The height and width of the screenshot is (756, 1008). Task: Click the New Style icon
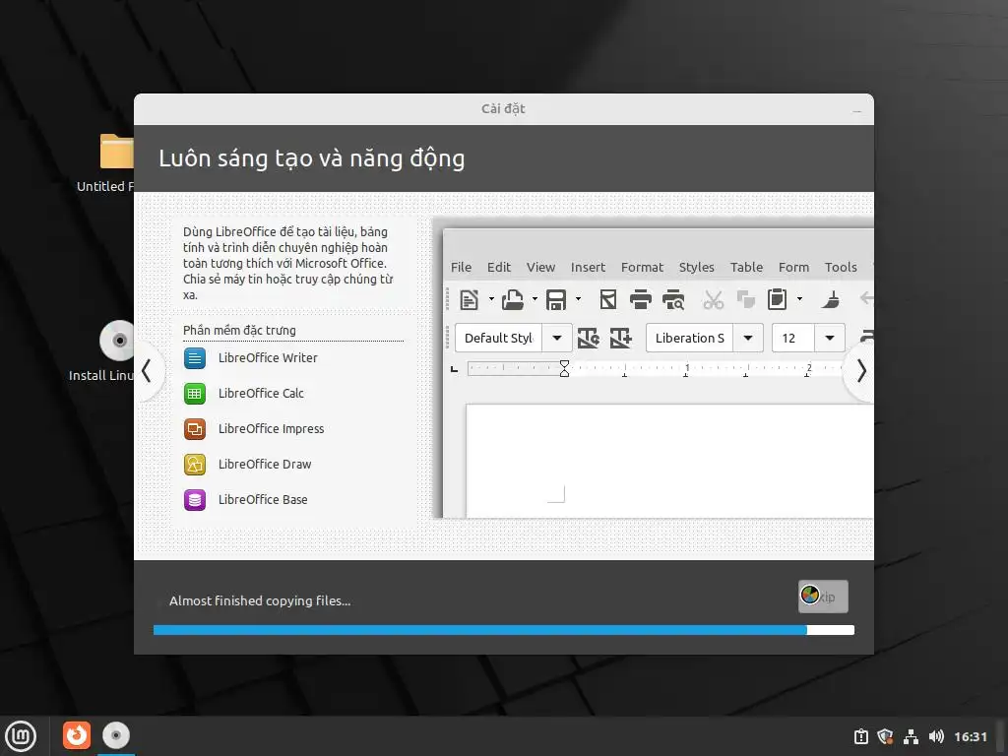620,339
